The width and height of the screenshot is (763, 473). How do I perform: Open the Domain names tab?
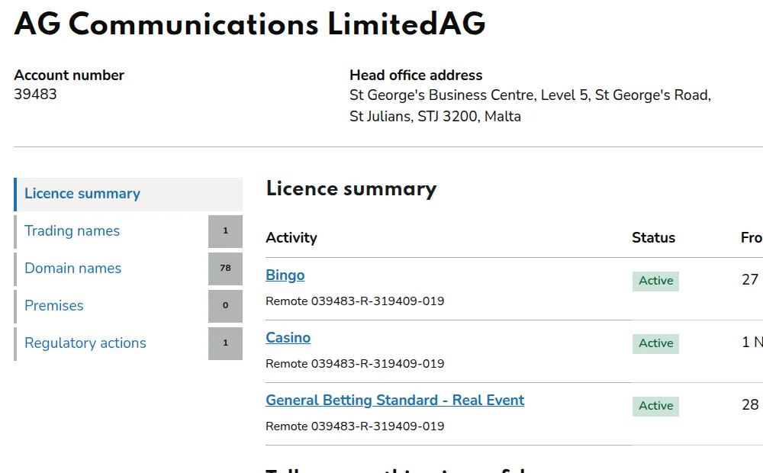click(x=73, y=268)
